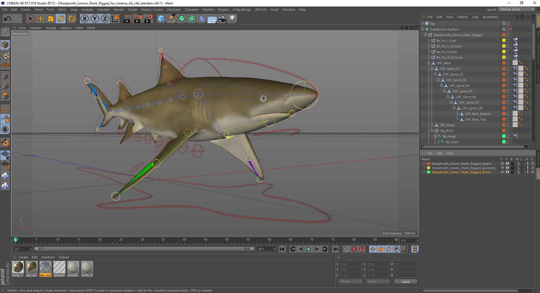Collapse the Subdivision Surface object tree
This screenshot has width=540, height=293.
[x=423, y=29]
